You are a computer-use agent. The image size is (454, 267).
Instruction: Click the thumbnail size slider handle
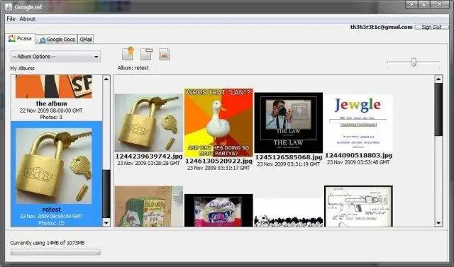tap(414, 62)
